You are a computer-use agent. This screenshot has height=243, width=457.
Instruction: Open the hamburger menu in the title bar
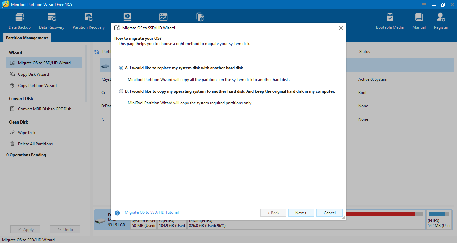(x=424, y=5)
